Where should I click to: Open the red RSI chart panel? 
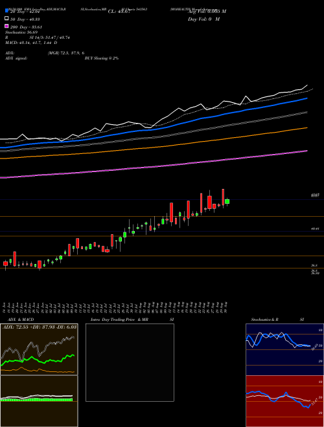(284, 401)
